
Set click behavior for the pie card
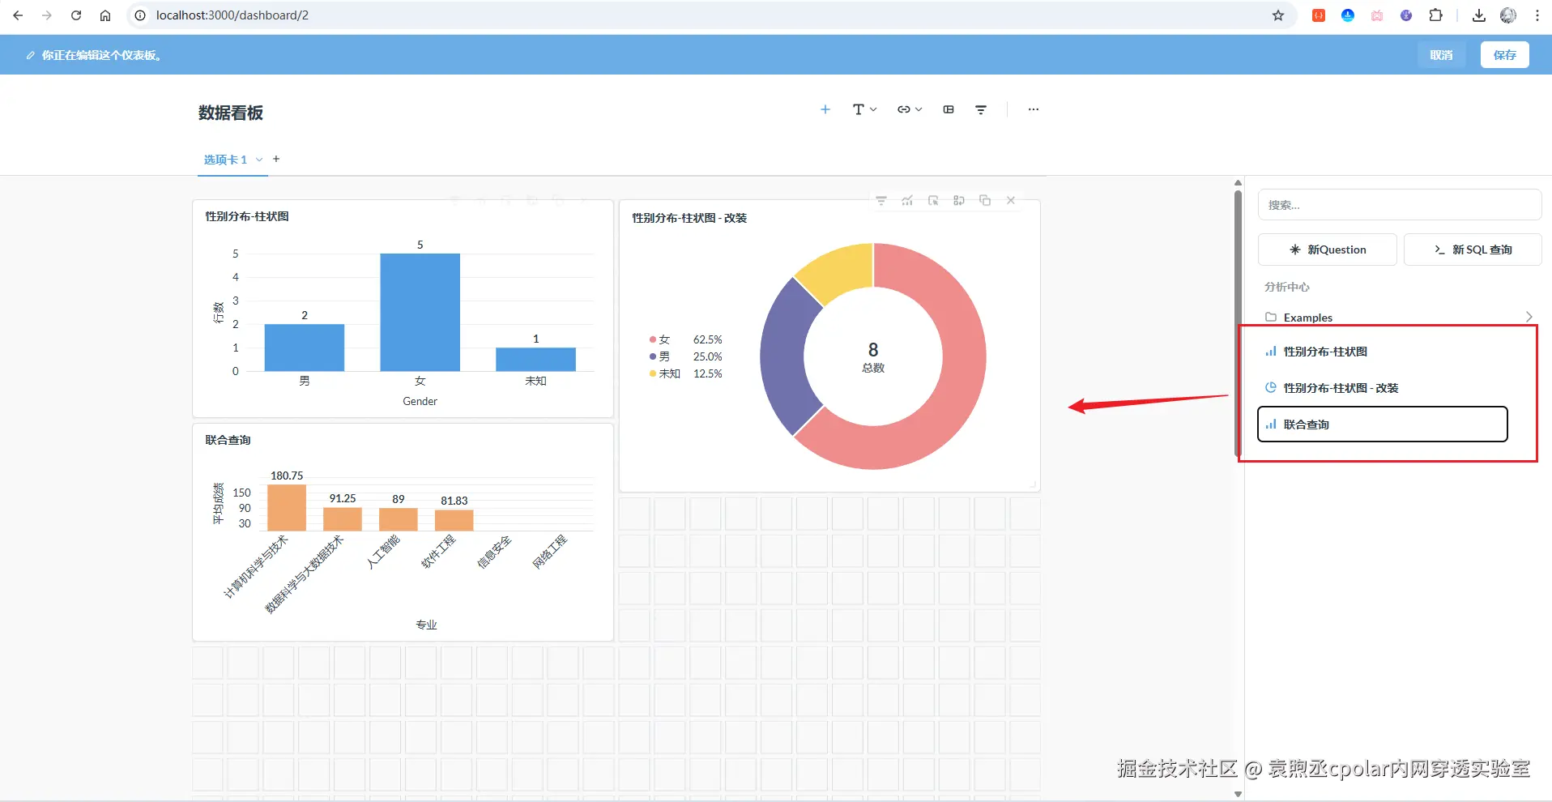933,200
